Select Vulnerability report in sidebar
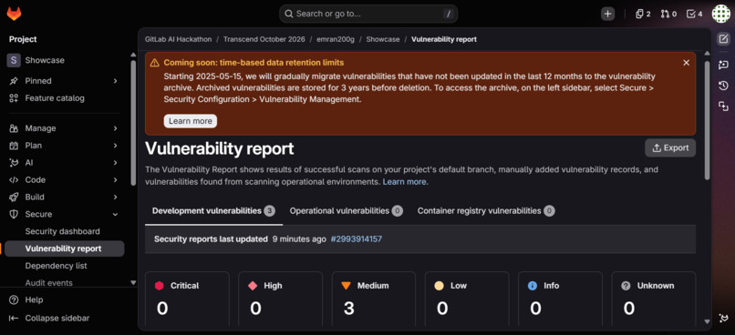735x335 pixels. click(x=63, y=249)
